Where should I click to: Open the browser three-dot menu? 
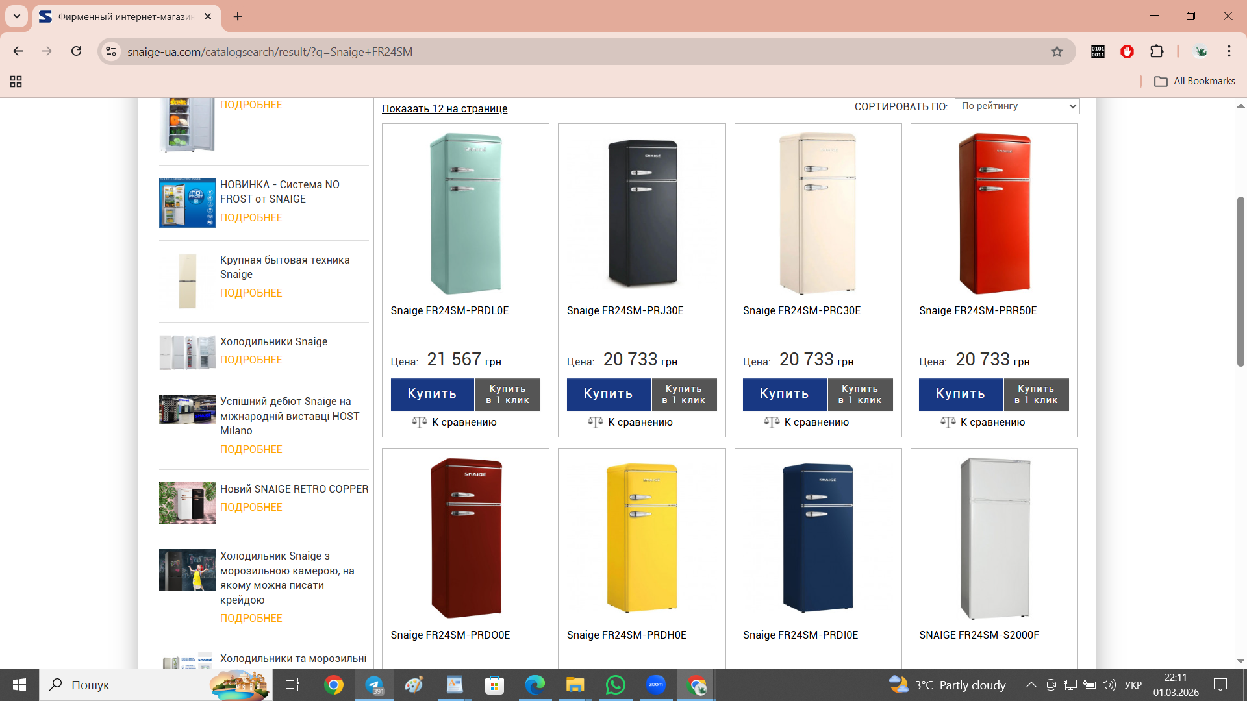tap(1229, 51)
